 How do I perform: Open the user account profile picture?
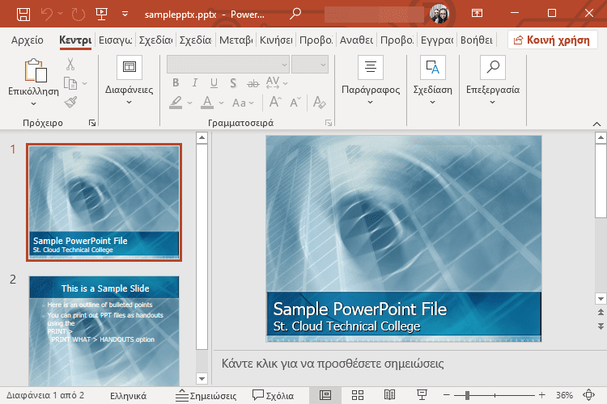coord(439,14)
